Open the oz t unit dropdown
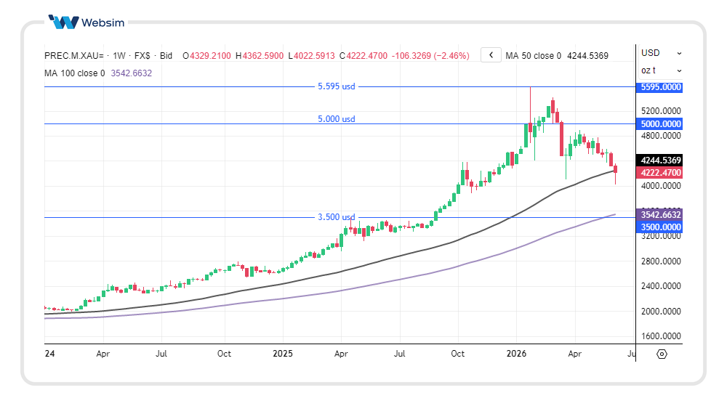727x406 pixels. tap(661, 70)
